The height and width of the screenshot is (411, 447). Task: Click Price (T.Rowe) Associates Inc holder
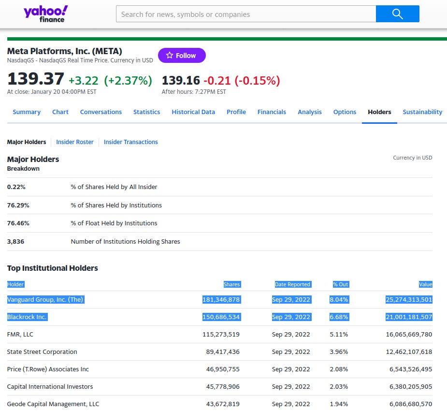pos(48,369)
